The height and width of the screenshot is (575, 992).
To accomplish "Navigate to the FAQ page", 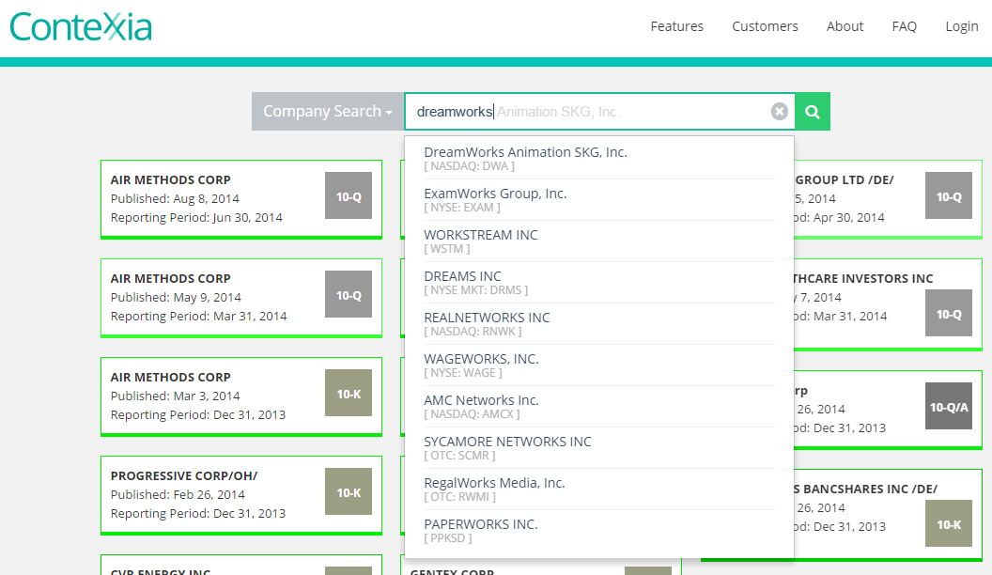I will (x=904, y=26).
